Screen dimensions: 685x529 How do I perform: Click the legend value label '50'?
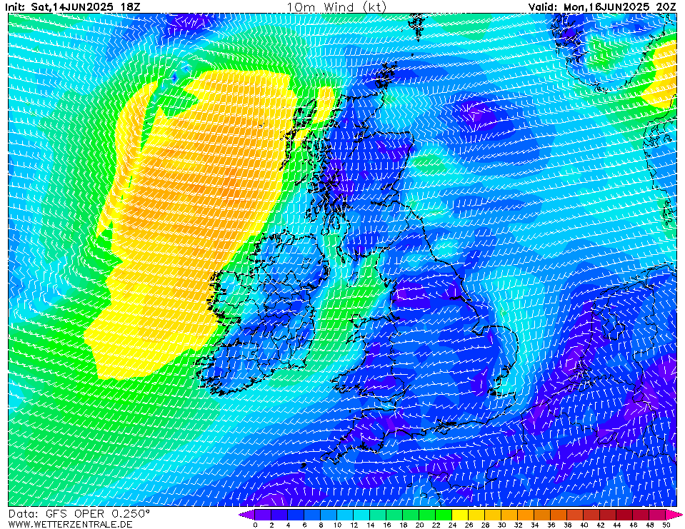666,525
